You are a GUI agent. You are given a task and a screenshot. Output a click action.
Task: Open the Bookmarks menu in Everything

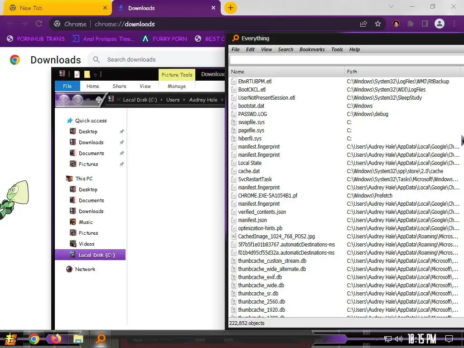pos(312,49)
